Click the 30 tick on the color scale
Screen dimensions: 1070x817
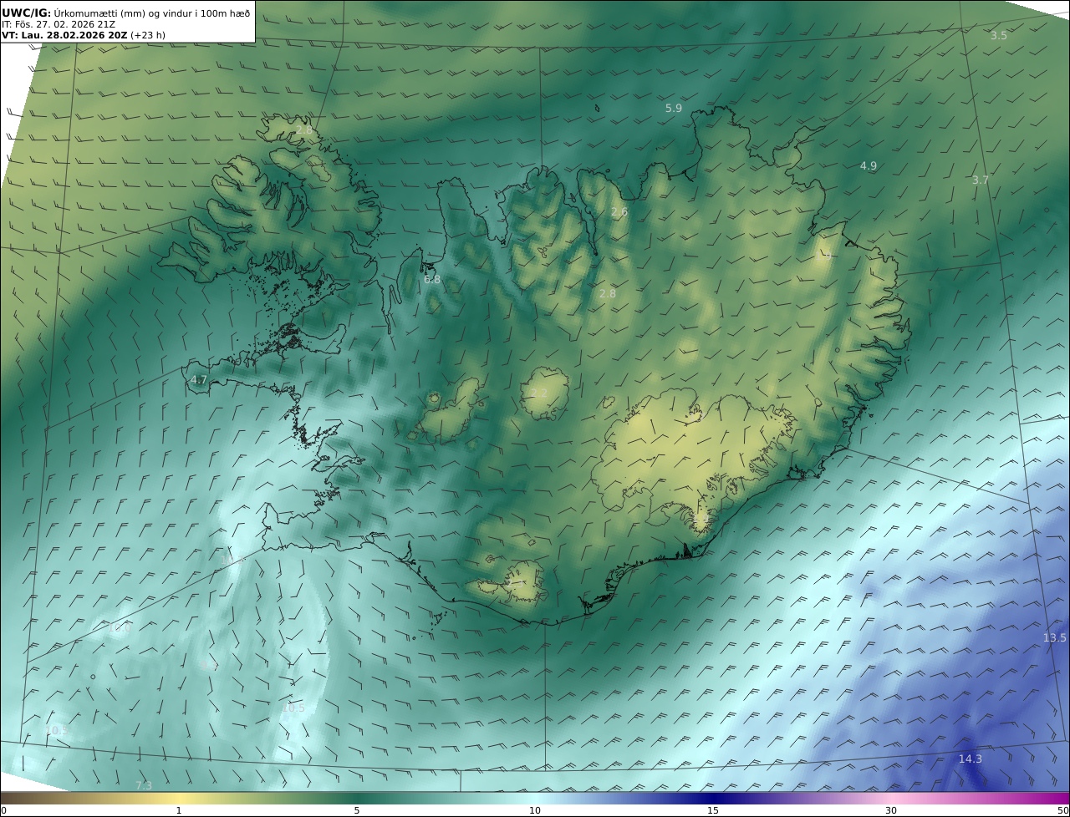coord(891,810)
